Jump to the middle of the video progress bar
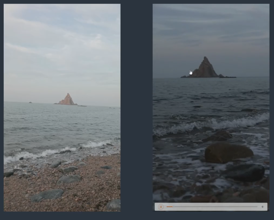 coord(212,207)
